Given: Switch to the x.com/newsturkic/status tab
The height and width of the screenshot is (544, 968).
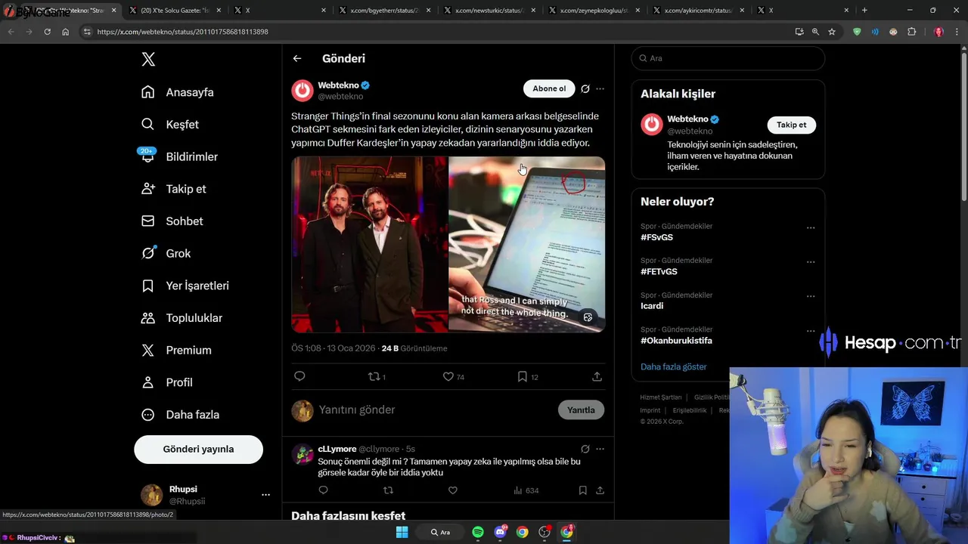Looking at the screenshot, I should tap(489, 11).
